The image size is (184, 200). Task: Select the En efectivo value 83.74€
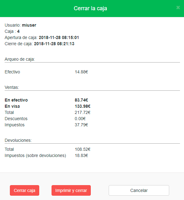click(81, 100)
